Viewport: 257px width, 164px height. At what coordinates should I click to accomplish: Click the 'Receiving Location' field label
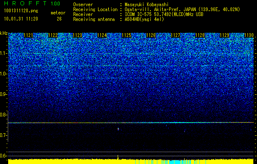click(x=95, y=9)
